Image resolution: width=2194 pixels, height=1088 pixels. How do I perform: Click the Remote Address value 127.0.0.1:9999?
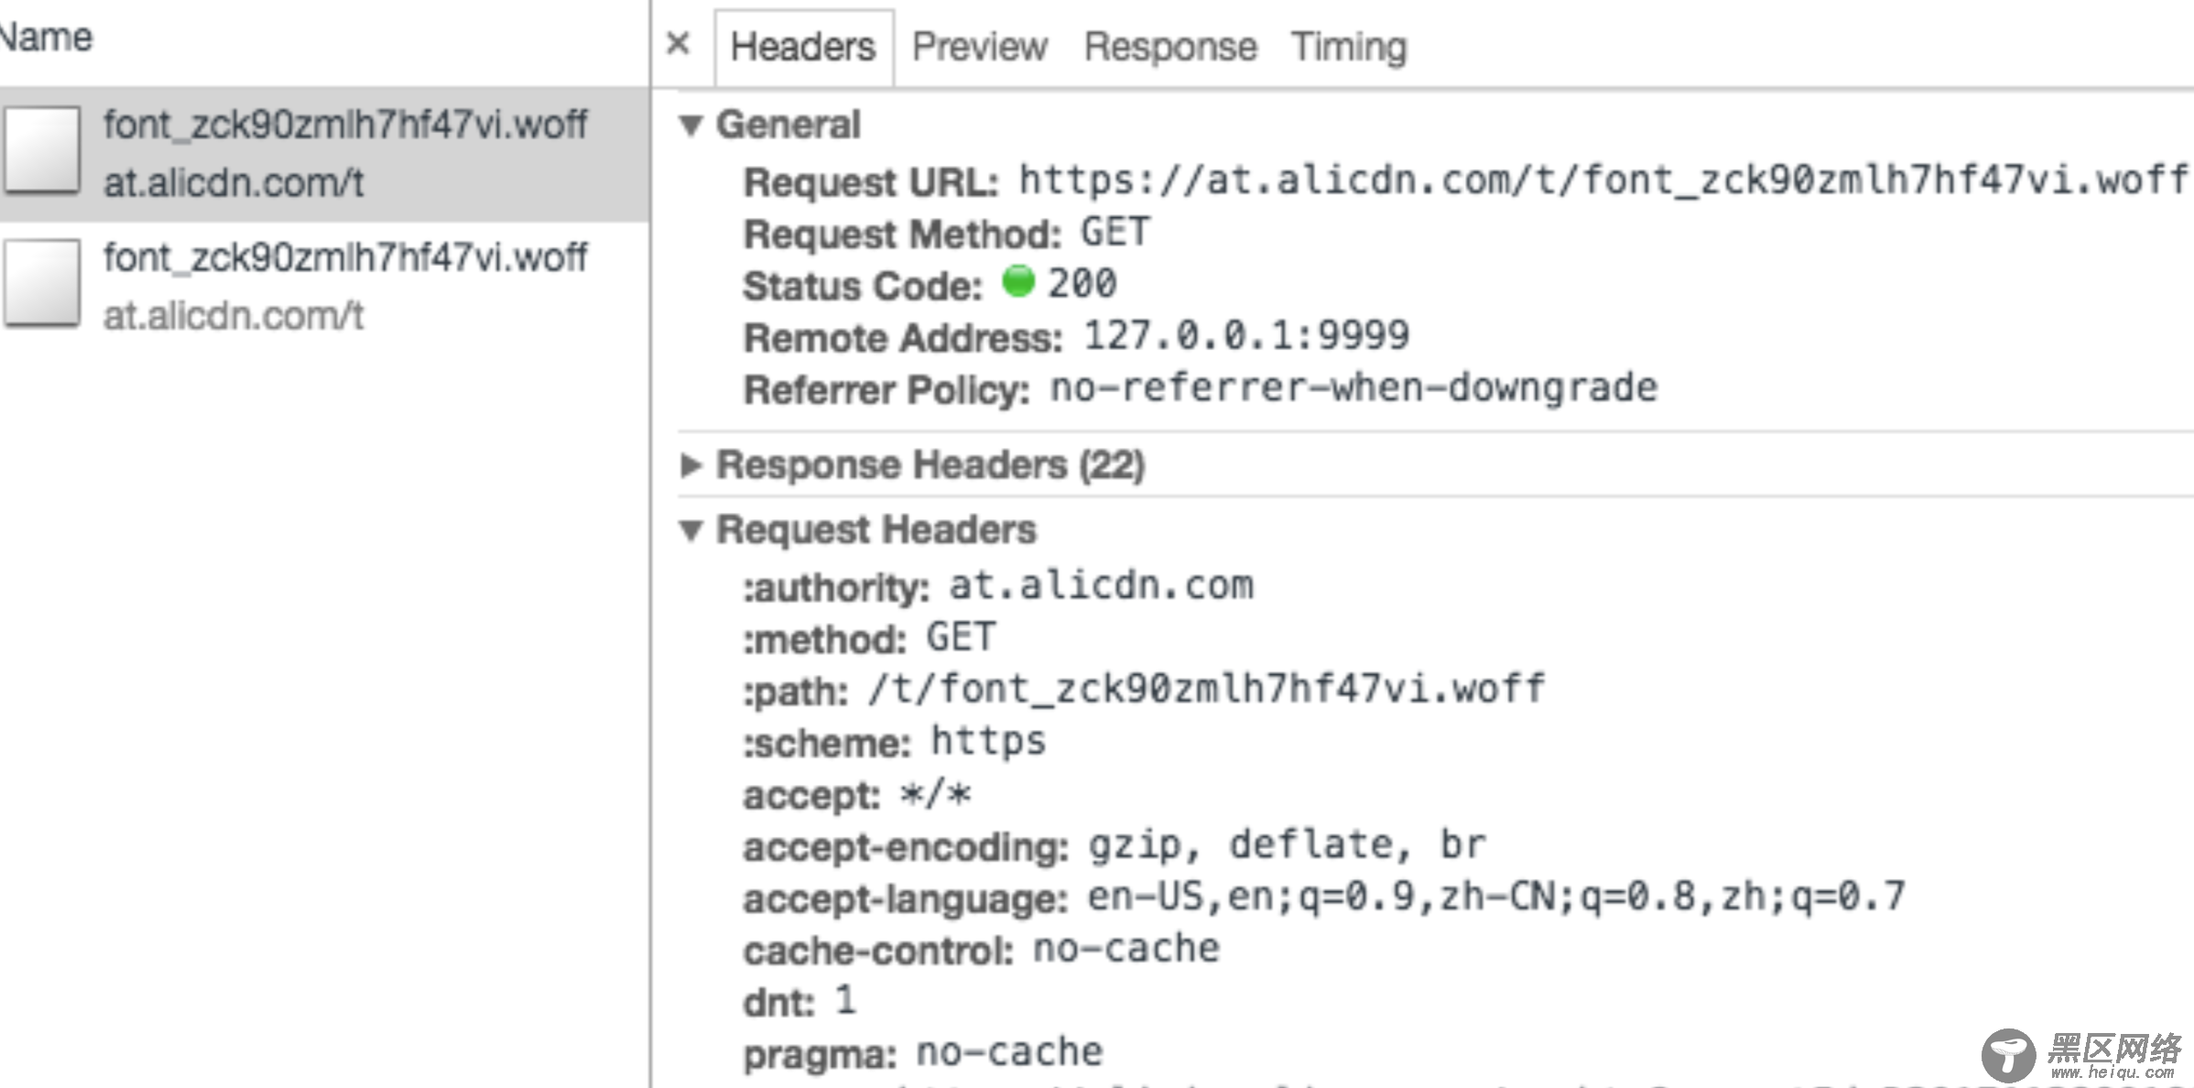pyautogui.click(x=1247, y=335)
